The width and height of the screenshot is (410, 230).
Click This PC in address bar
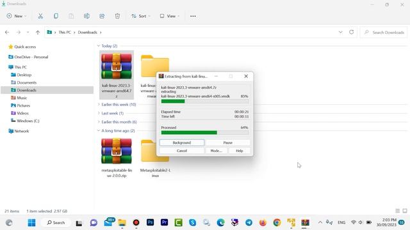[65, 33]
